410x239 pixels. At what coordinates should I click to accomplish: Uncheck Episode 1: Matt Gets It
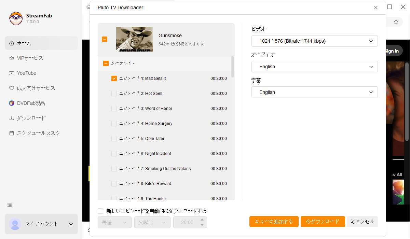pyautogui.click(x=114, y=79)
